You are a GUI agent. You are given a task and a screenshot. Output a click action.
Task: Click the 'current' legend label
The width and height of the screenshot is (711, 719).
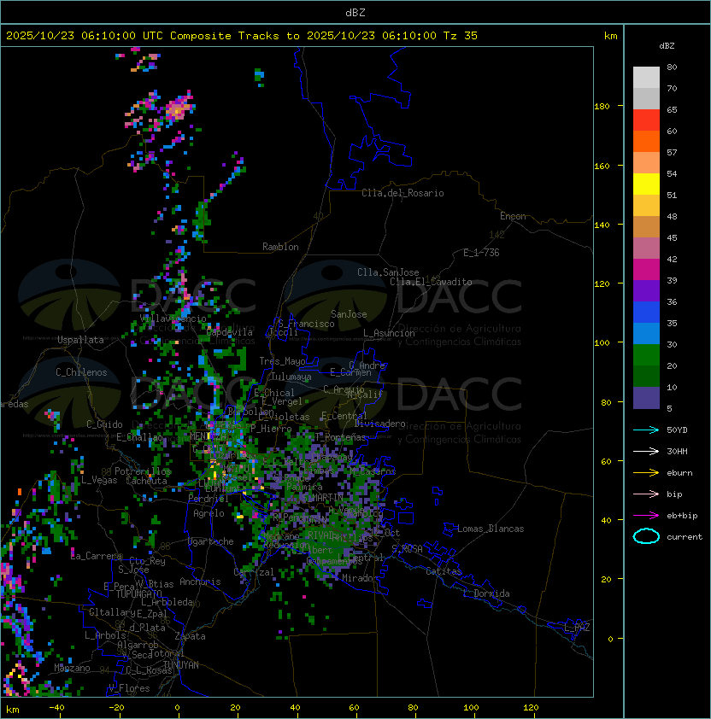685,537
